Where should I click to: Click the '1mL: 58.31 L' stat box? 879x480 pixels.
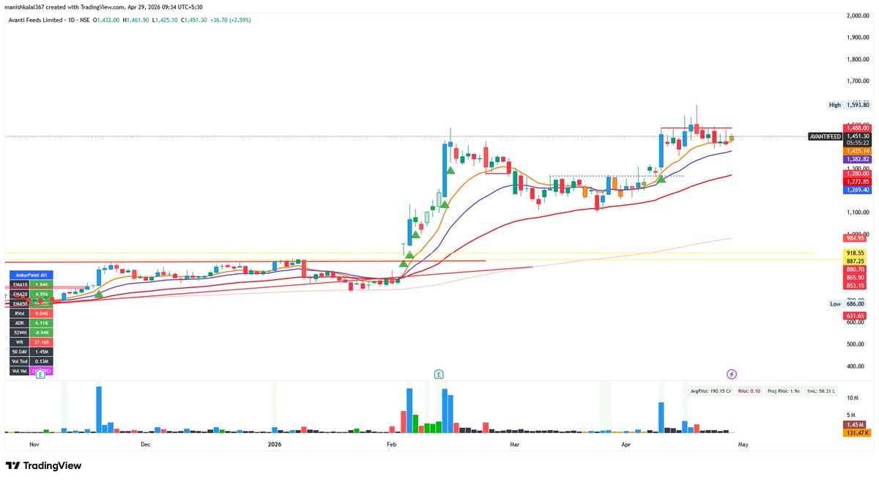click(x=820, y=392)
